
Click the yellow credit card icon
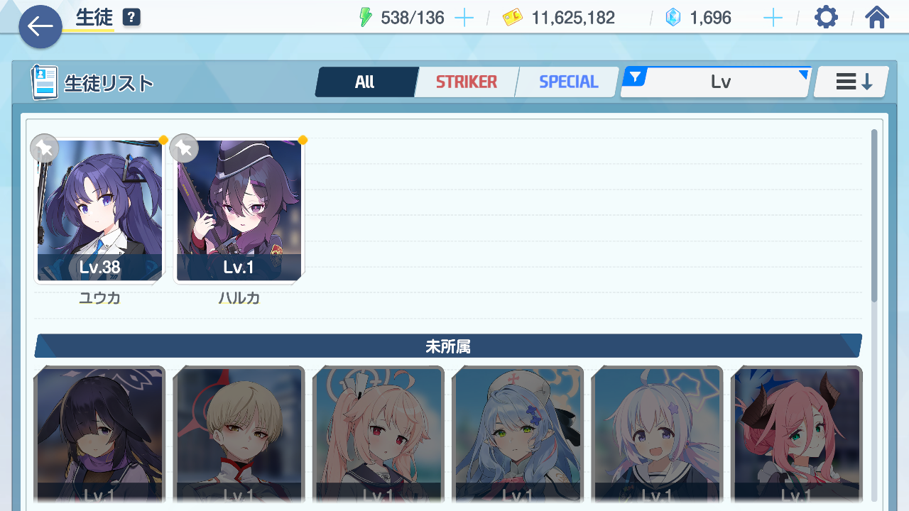pyautogui.click(x=513, y=18)
